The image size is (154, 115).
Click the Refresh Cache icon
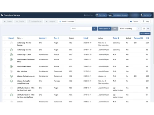[x=30, y=21]
